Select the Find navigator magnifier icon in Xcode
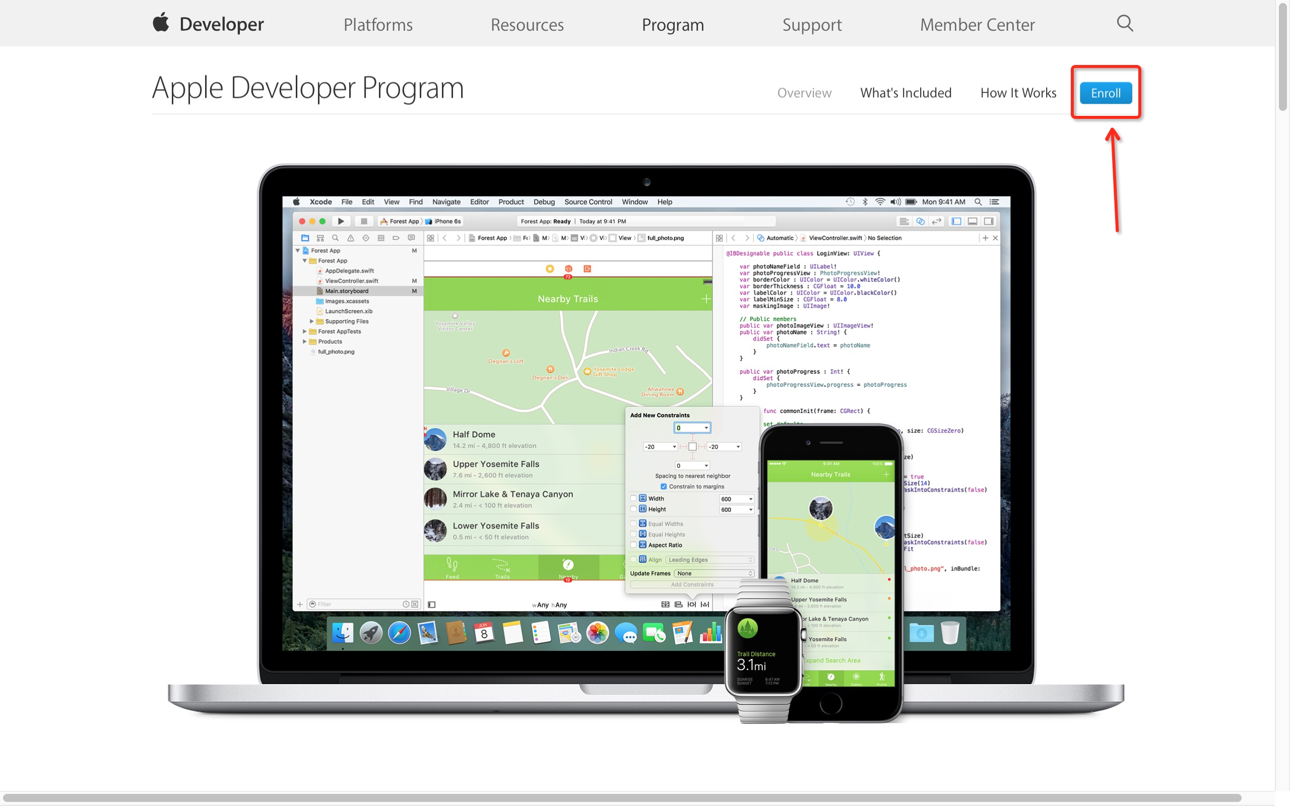The image size is (1290, 806). [335, 238]
